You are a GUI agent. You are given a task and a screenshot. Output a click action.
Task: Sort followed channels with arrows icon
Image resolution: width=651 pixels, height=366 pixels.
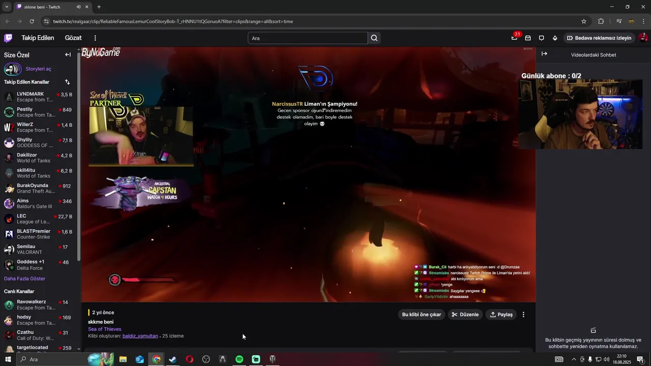click(x=67, y=82)
